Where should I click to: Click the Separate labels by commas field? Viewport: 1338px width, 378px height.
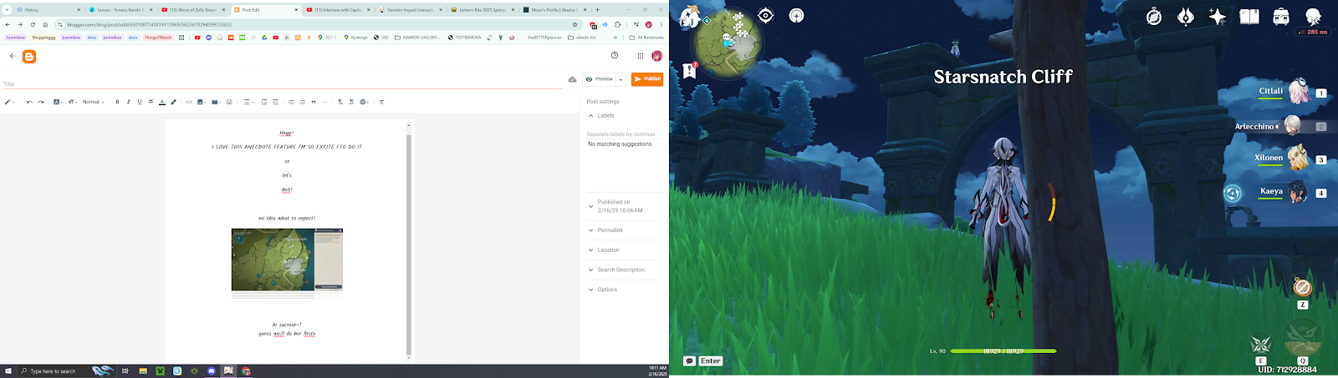(x=624, y=134)
